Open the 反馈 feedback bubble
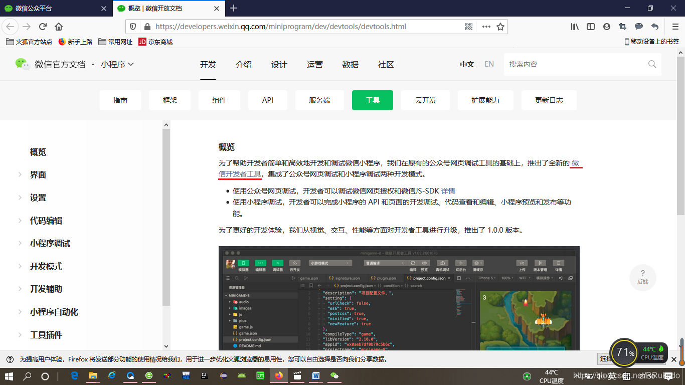 [x=642, y=277]
